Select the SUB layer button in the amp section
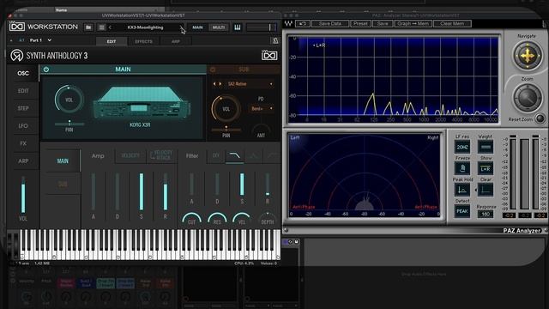The image size is (549, 309). tap(63, 184)
